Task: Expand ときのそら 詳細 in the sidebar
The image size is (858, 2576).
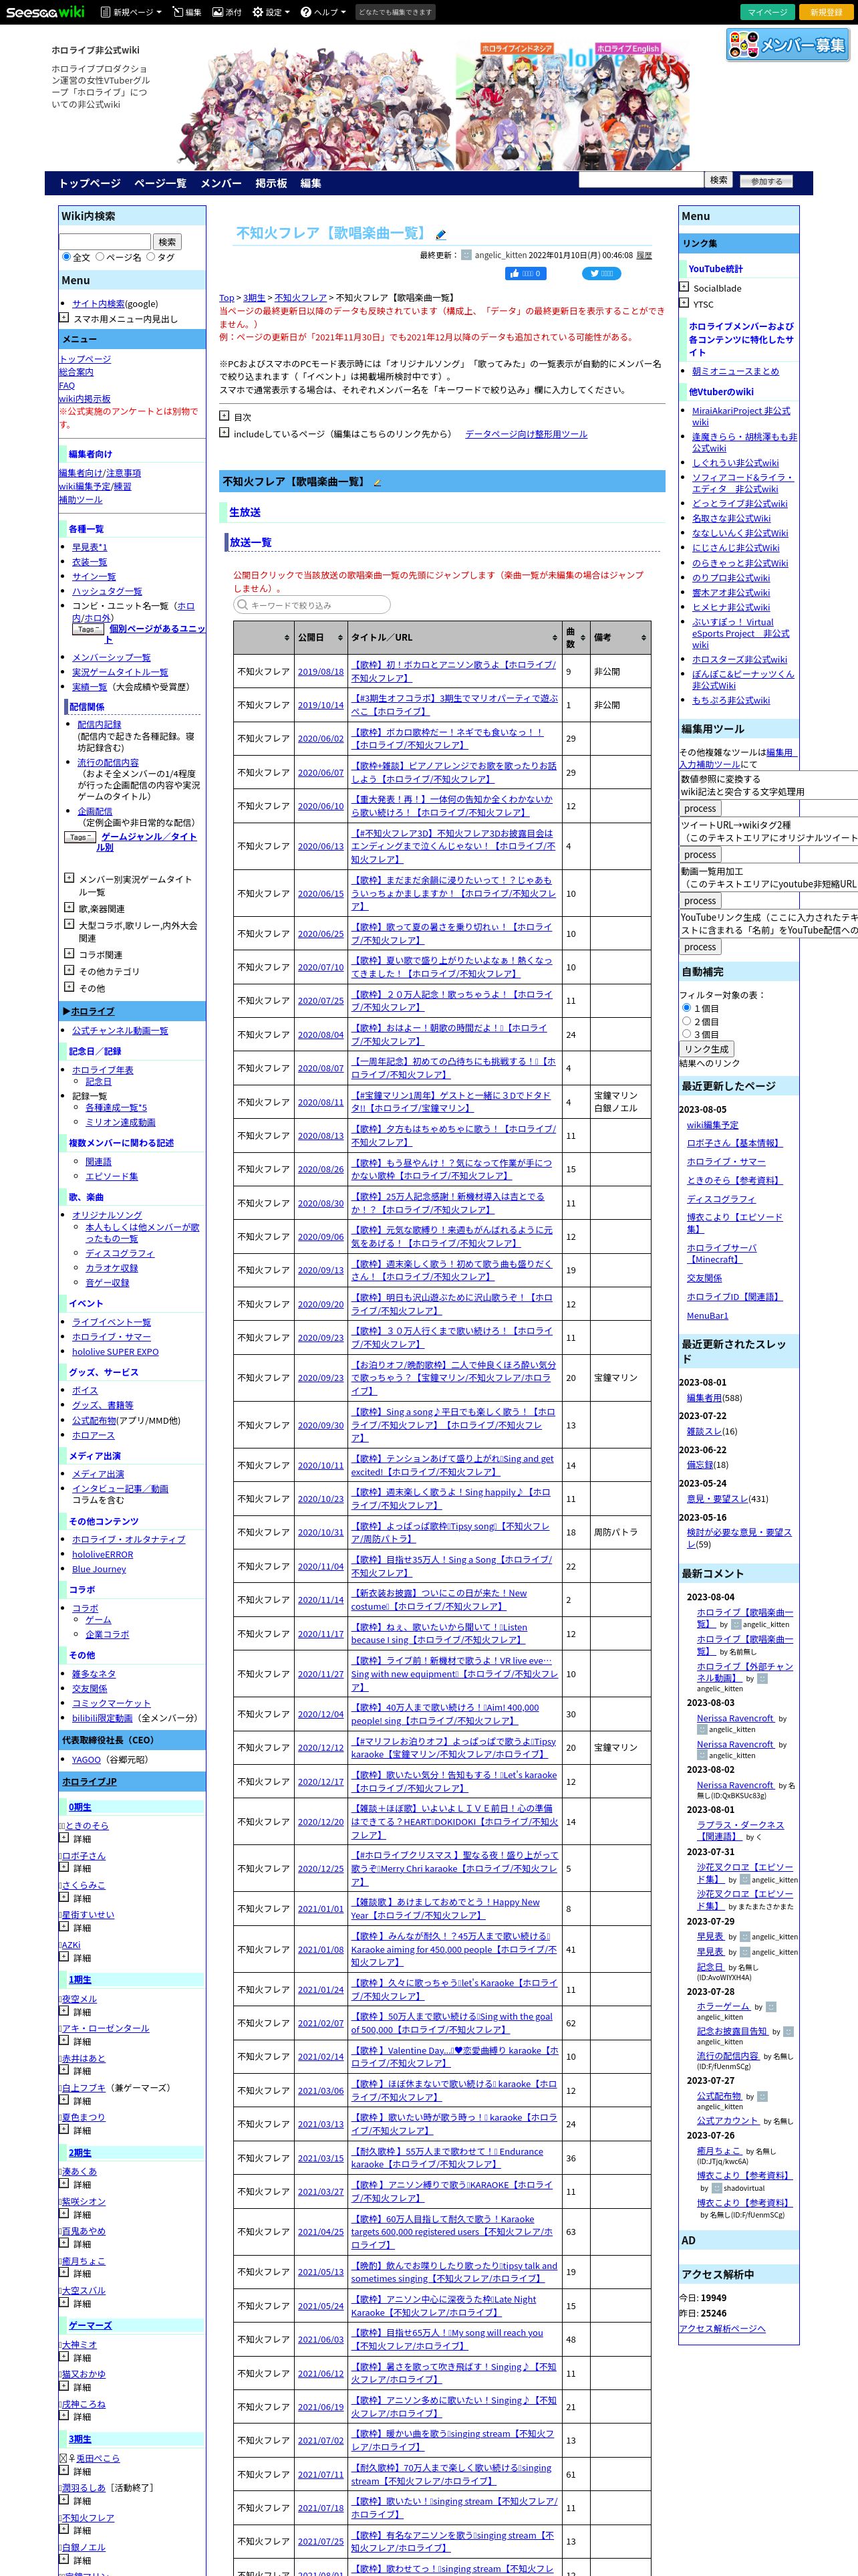Action: pos(64,1837)
